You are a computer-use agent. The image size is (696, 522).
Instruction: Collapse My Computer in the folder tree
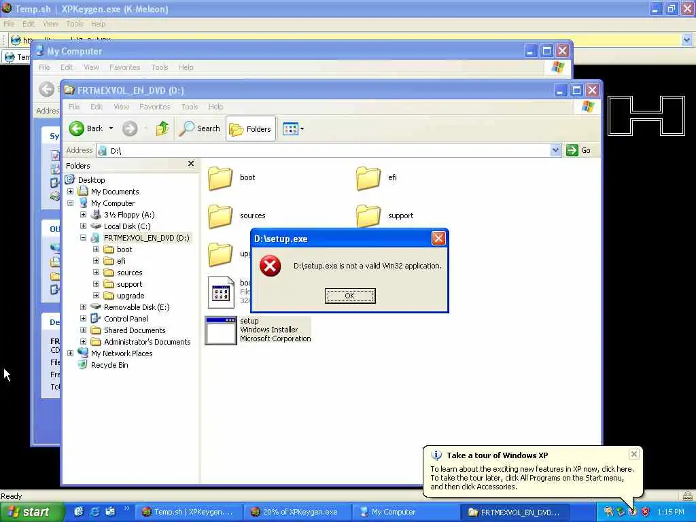coord(70,203)
